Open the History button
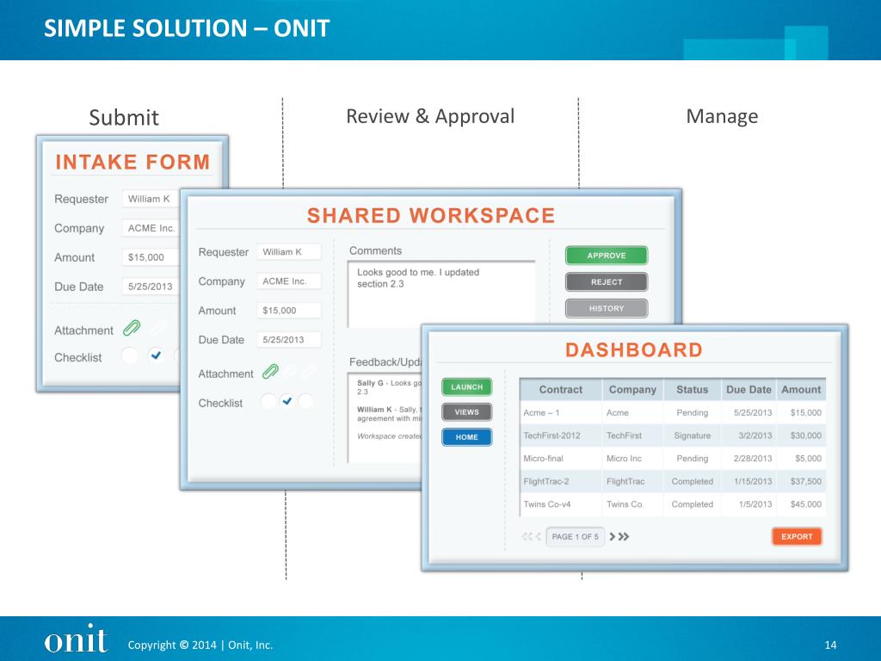This screenshot has height=661, width=881. [x=607, y=308]
